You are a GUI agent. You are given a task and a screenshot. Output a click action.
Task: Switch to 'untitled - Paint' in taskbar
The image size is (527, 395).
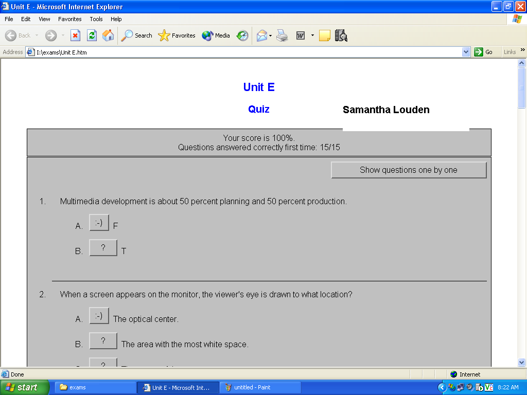tap(260, 387)
